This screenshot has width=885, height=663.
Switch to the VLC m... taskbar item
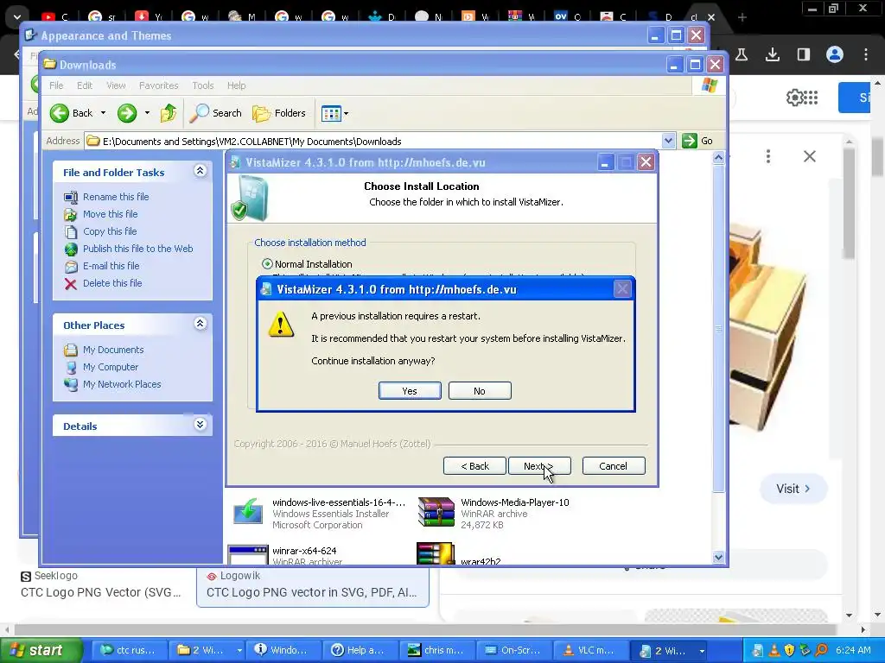590,651
